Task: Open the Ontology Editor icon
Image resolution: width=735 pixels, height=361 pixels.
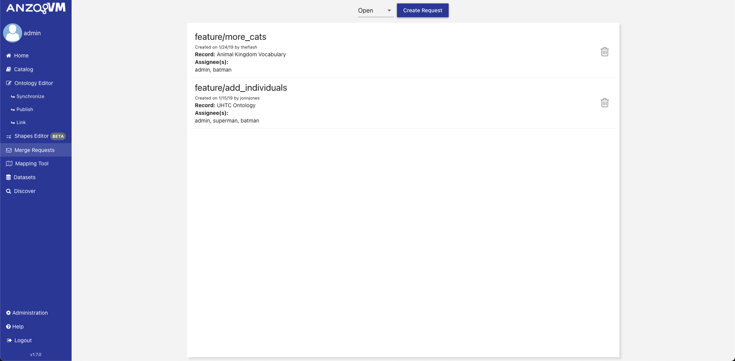Action: pyautogui.click(x=8, y=83)
